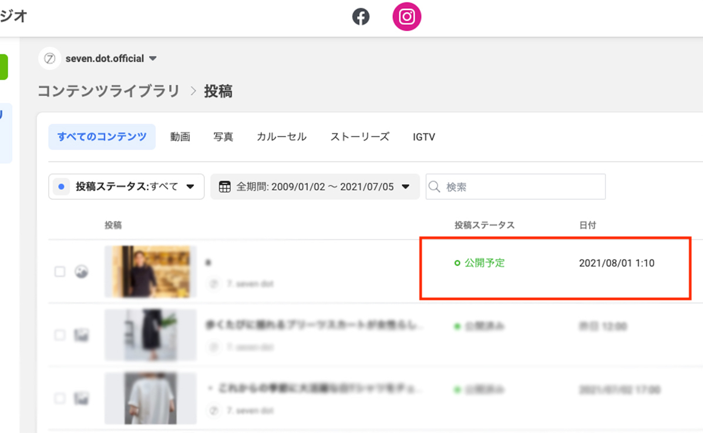Show the ストーリーズ tab
The height and width of the screenshot is (433, 703).
pos(359,137)
